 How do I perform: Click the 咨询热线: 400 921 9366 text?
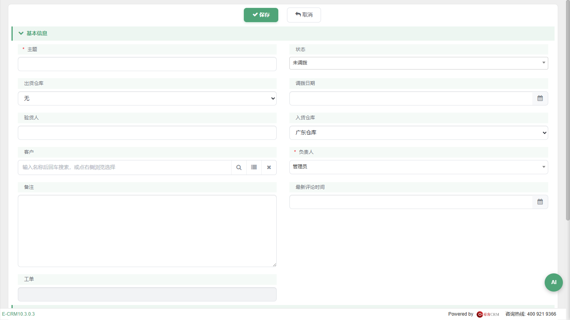(531, 314)
